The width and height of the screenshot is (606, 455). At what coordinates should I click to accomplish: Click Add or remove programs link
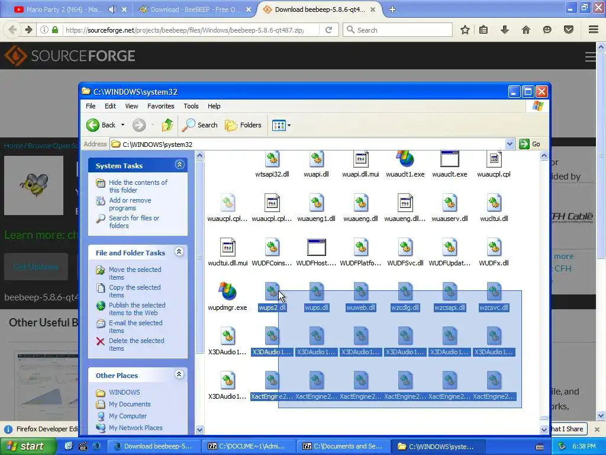point(130,204)
